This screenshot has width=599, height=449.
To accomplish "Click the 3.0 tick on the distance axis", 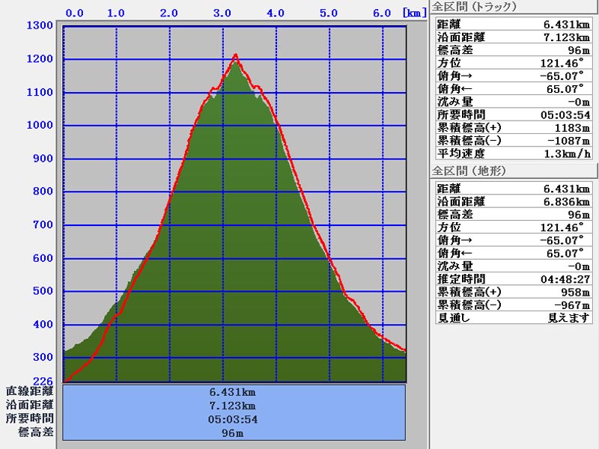I will (221, 13).
